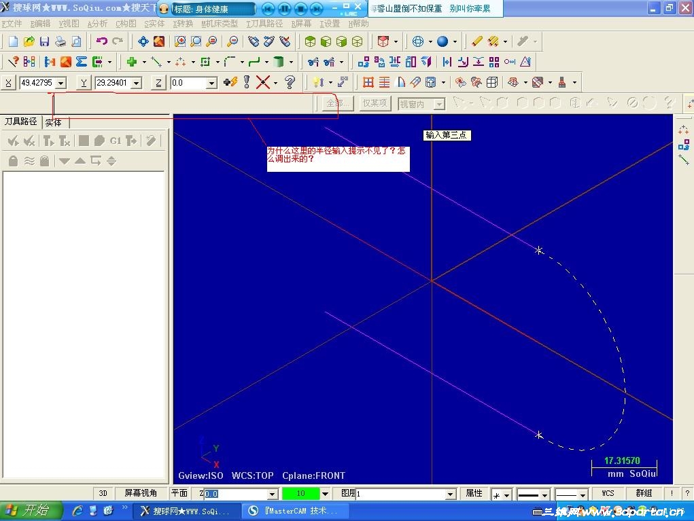
Task: Select the Create rectangle tool
Action: pyautogui.click(x=205, y=62)
